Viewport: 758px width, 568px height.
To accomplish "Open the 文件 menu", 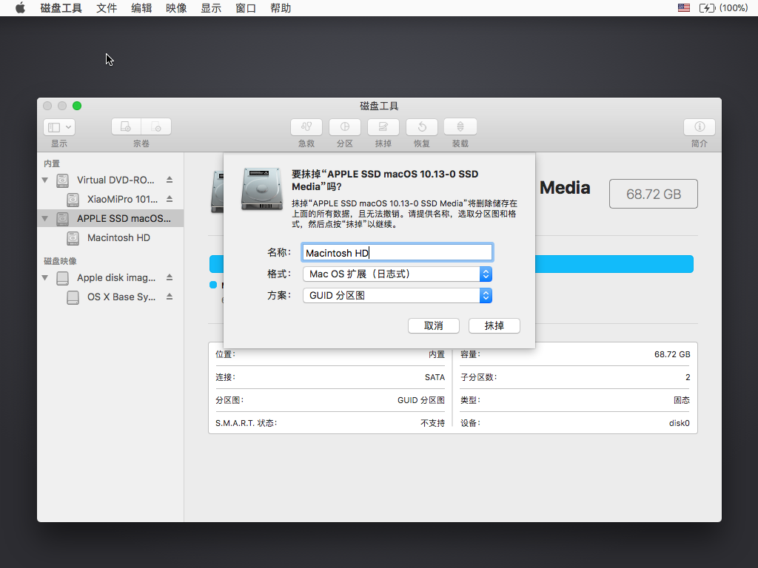I will click(107, 8).
